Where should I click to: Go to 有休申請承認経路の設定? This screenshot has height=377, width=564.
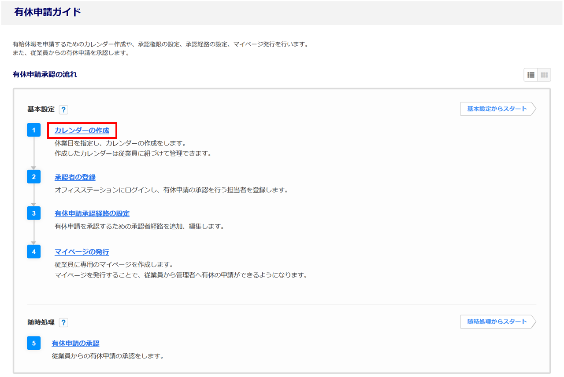pyautogui.click(x=92, y=214)
